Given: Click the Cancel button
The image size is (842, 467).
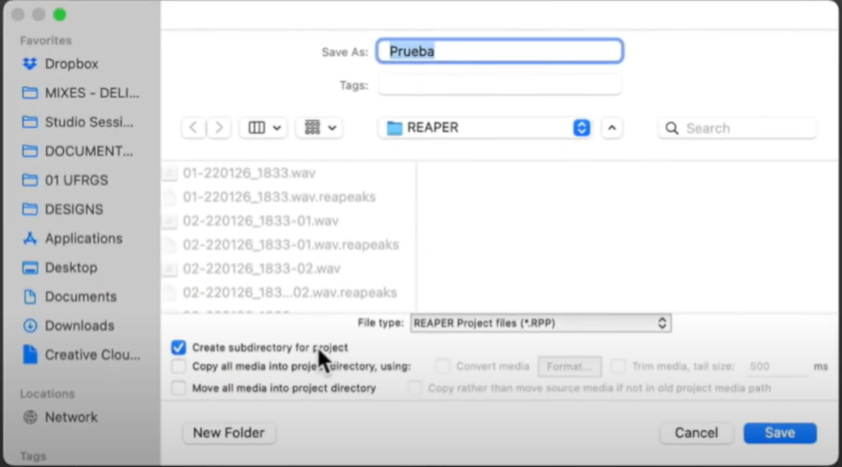Looking at the screenshot, I should [x=696, y=433].
